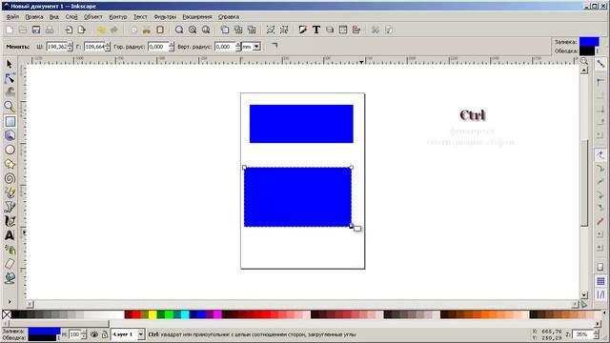
Task: Select the Tweak tool
Action: [x=10, y=92]
